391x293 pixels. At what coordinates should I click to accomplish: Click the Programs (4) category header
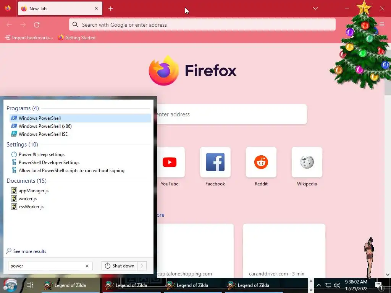23,108
